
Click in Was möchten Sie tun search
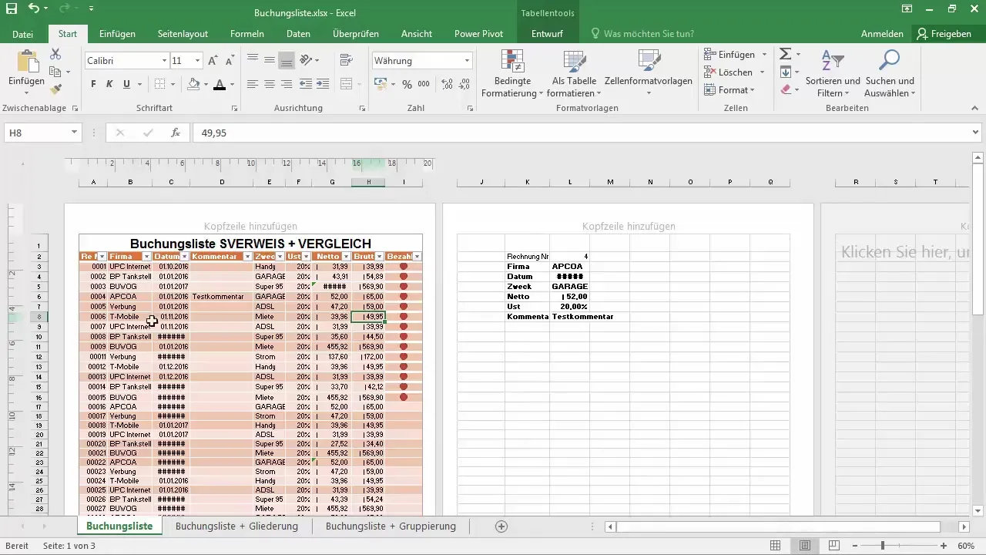coord(649,34)
